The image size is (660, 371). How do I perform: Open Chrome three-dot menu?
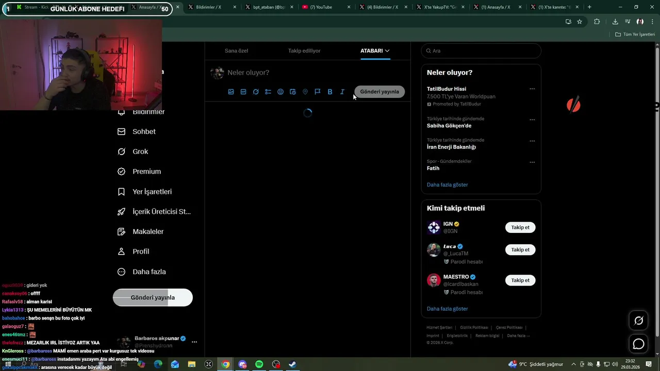652,22
